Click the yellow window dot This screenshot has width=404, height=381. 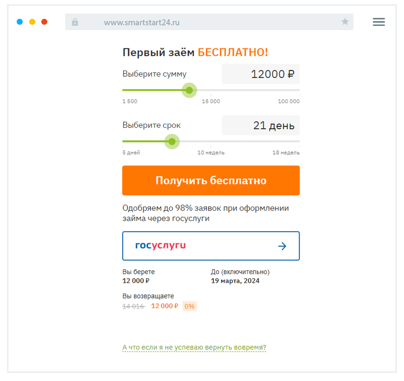pos(32,22)
